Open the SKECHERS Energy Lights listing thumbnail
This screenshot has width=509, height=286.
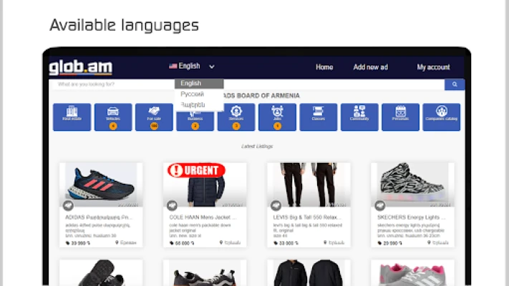(x=412, y=184)
